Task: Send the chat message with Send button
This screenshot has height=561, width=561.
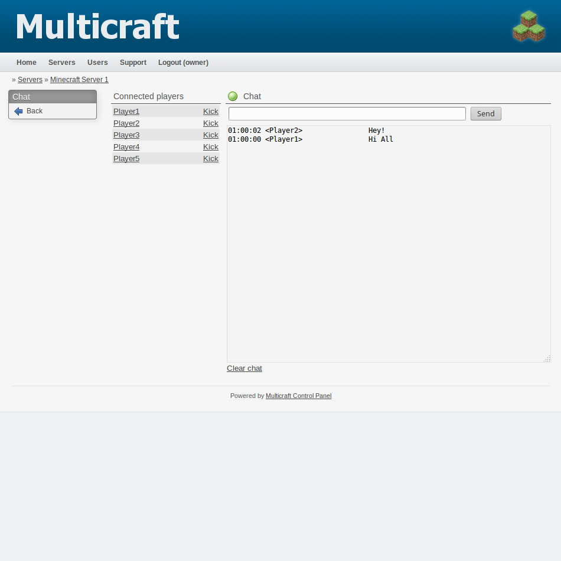Action: point(486,114)
